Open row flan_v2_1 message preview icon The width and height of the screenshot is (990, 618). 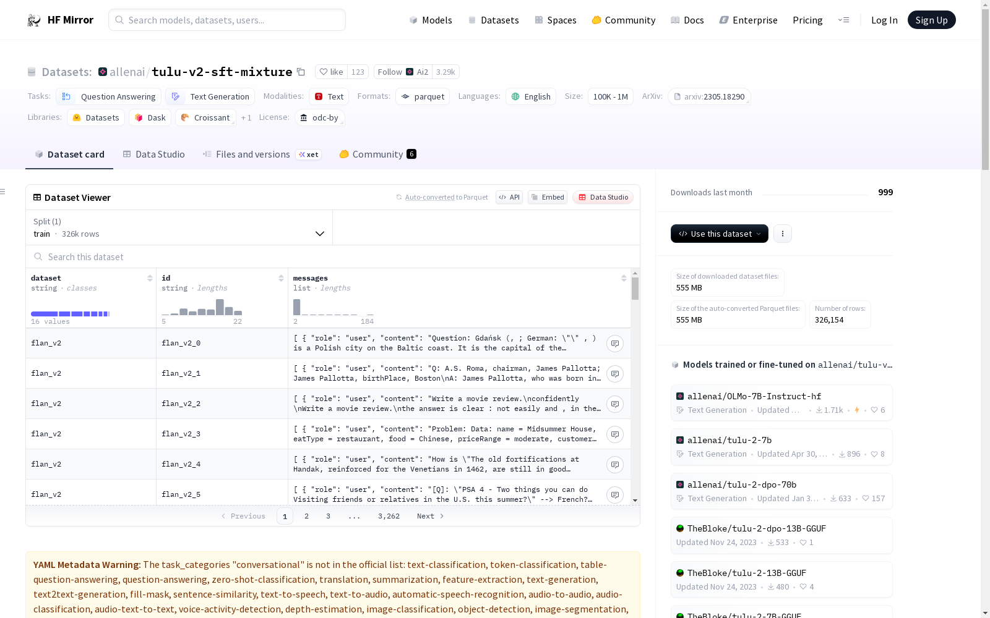pyautogui.click(x=615, y=374)
